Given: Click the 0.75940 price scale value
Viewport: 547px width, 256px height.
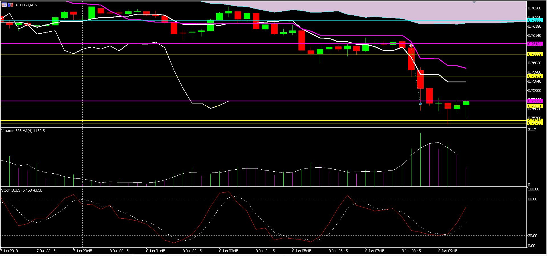Looking at the screenshot, I should pyautogui.click(x=535, y=82).
